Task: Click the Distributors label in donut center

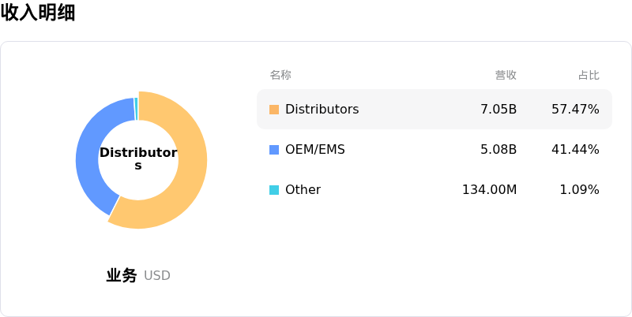Action: (x=138, y=158)
